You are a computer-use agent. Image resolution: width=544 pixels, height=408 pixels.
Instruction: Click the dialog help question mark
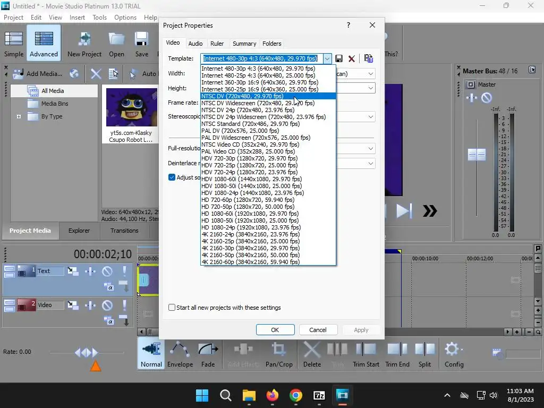click(348, 25)
